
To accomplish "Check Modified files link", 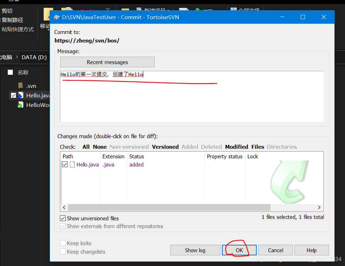I will point(237,147).
